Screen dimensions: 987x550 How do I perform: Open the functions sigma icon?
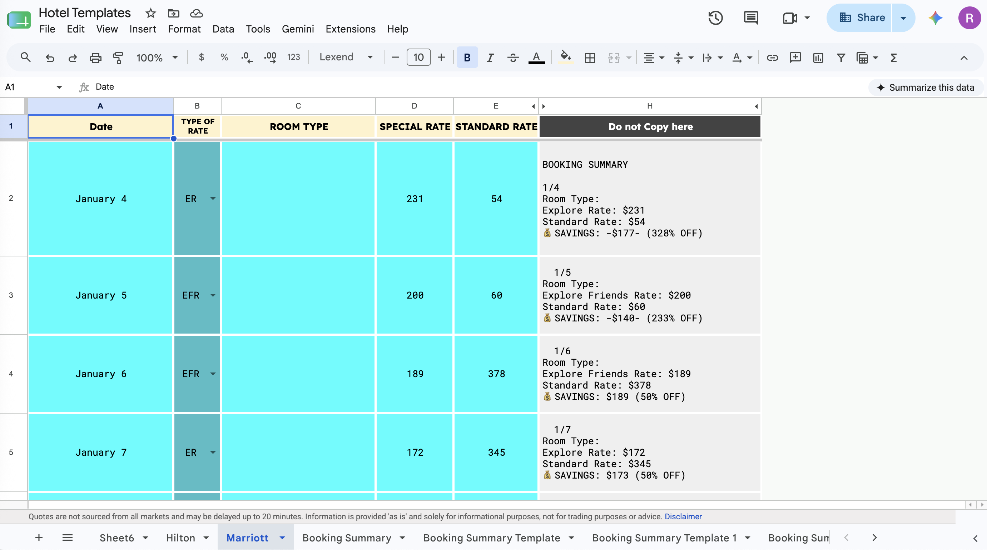coord(894,58)
